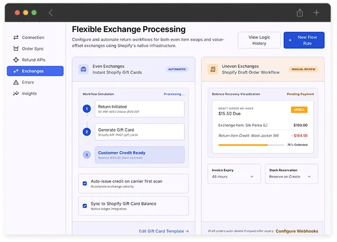Screen dimensions: 337x242
Task: Click the Workflow Simulation label
Action: click(x=98, y=94)
